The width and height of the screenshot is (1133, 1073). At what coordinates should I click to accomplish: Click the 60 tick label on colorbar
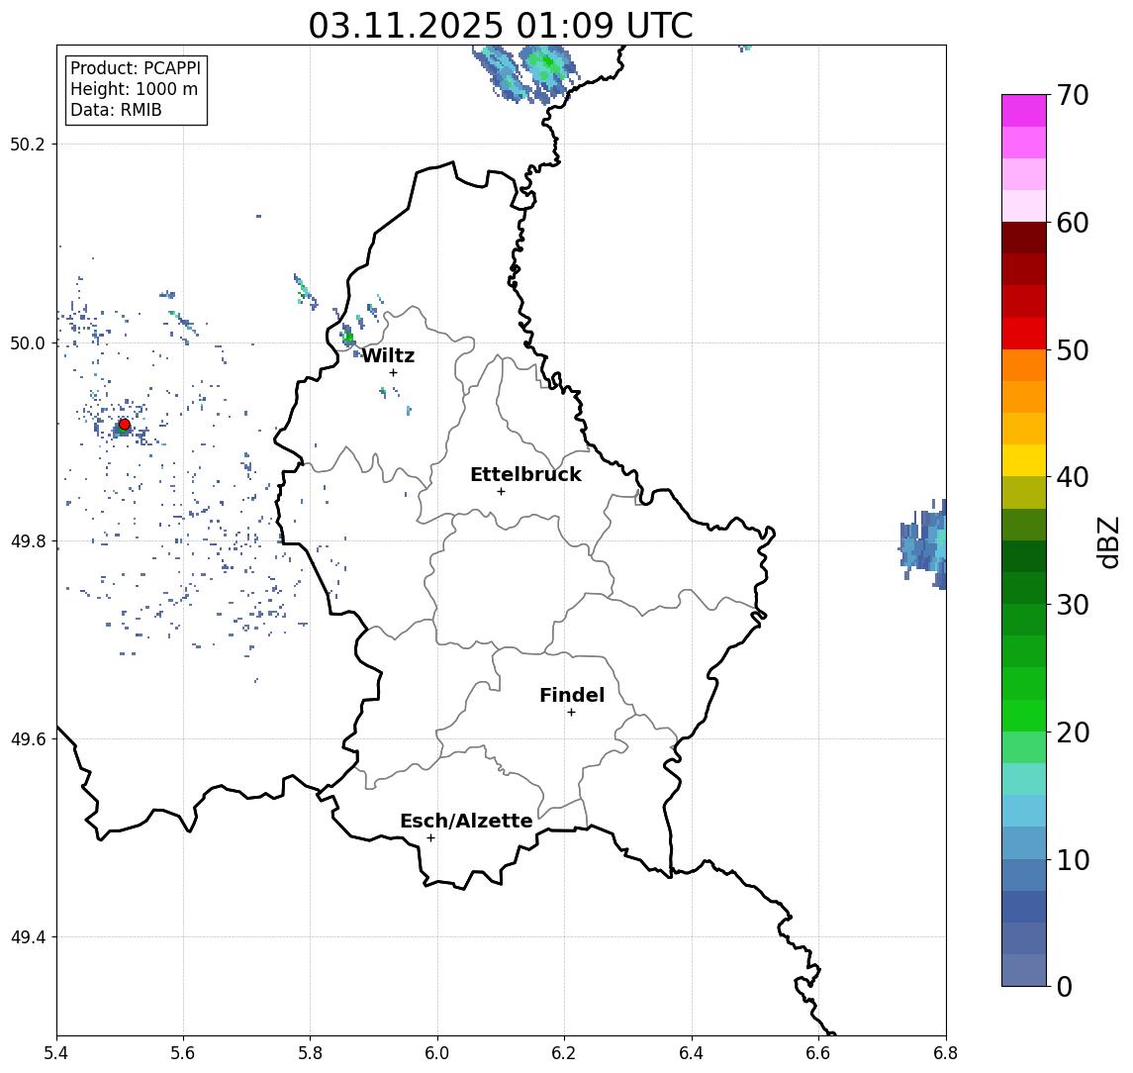[1073, 223]
